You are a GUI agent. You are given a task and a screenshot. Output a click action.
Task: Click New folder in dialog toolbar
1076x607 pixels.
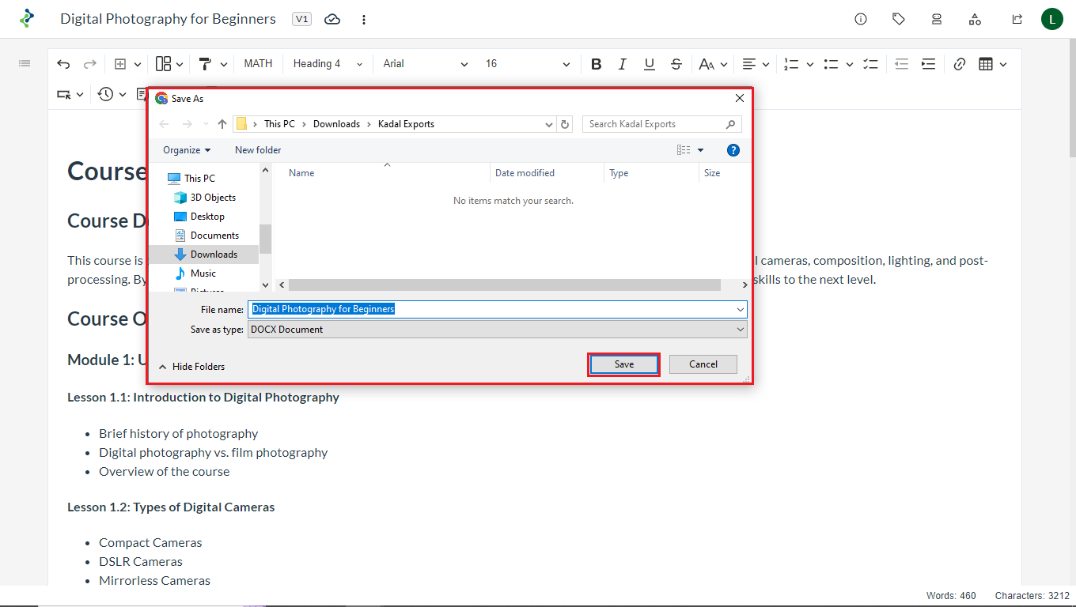[x=258, y=150]
